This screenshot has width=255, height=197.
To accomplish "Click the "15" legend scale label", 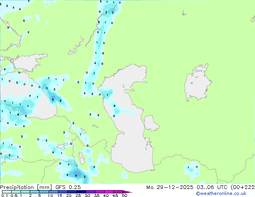I will (60, 195).
